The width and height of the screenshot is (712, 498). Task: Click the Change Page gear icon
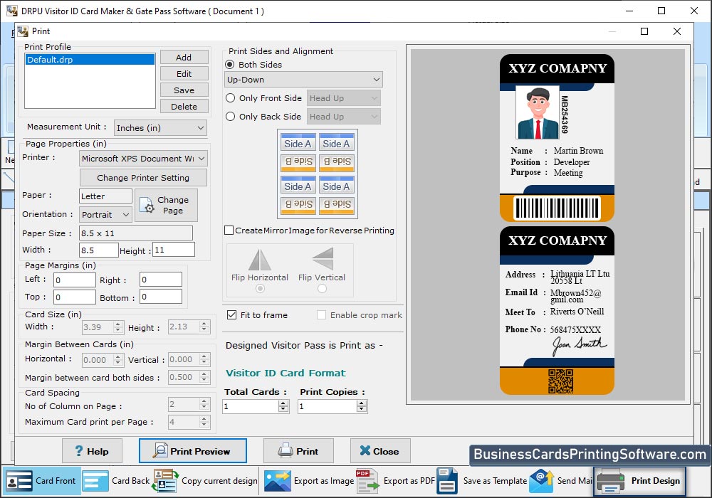point(147,205)
